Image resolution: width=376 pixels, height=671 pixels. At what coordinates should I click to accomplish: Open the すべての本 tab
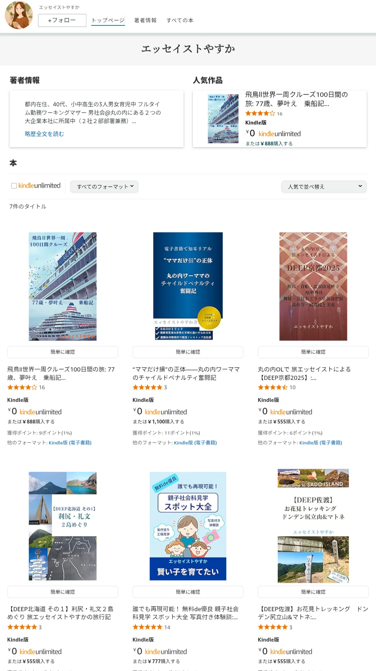coord(180,21)
